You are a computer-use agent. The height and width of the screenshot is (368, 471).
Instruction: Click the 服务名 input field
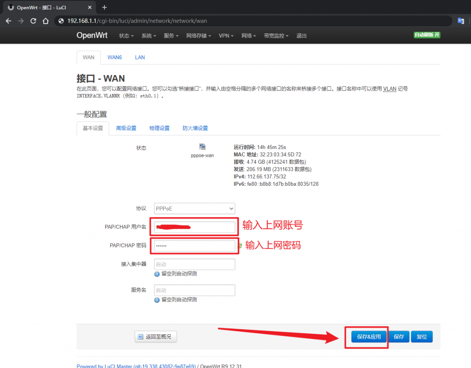point(195,290)
